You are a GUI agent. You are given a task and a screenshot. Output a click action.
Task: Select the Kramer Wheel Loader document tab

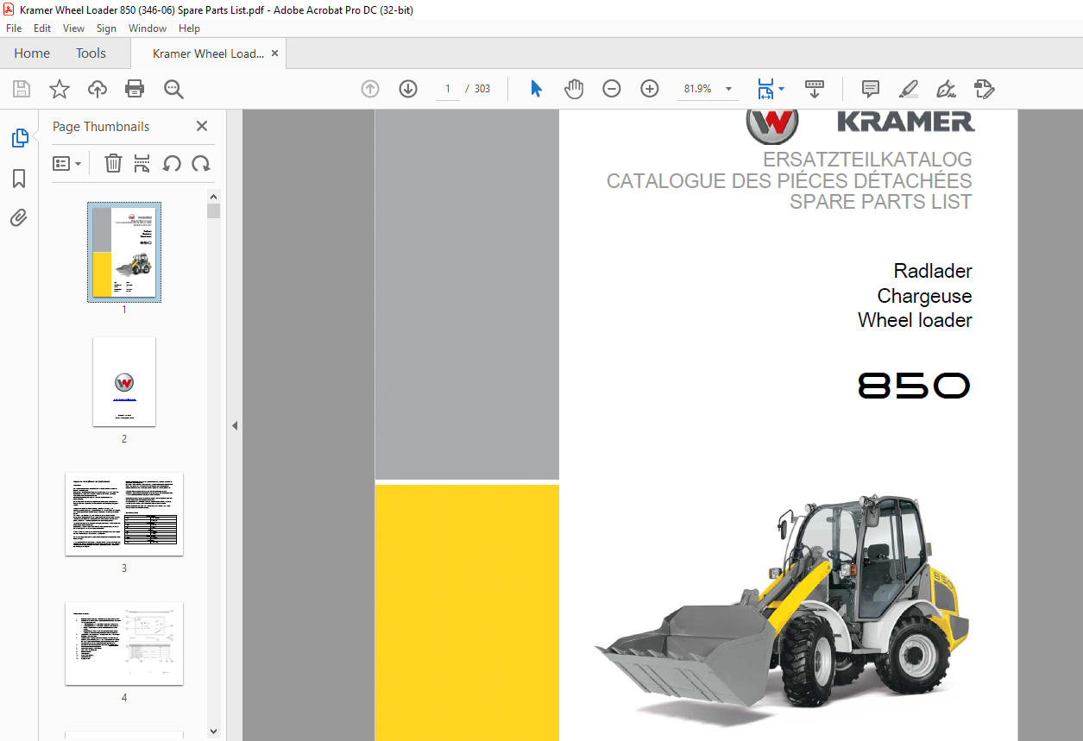208,53
